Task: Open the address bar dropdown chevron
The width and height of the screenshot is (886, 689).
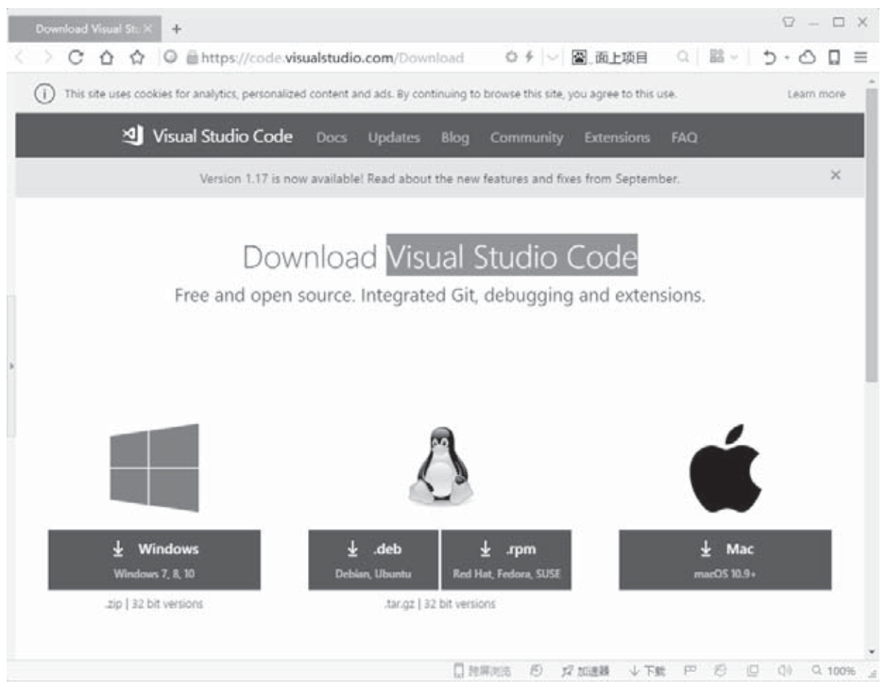Action: click(x=554, y=58)
